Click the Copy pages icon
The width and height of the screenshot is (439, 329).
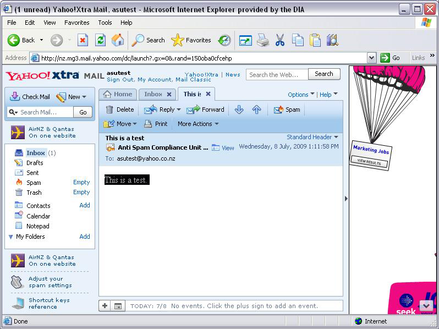point(298,40)
